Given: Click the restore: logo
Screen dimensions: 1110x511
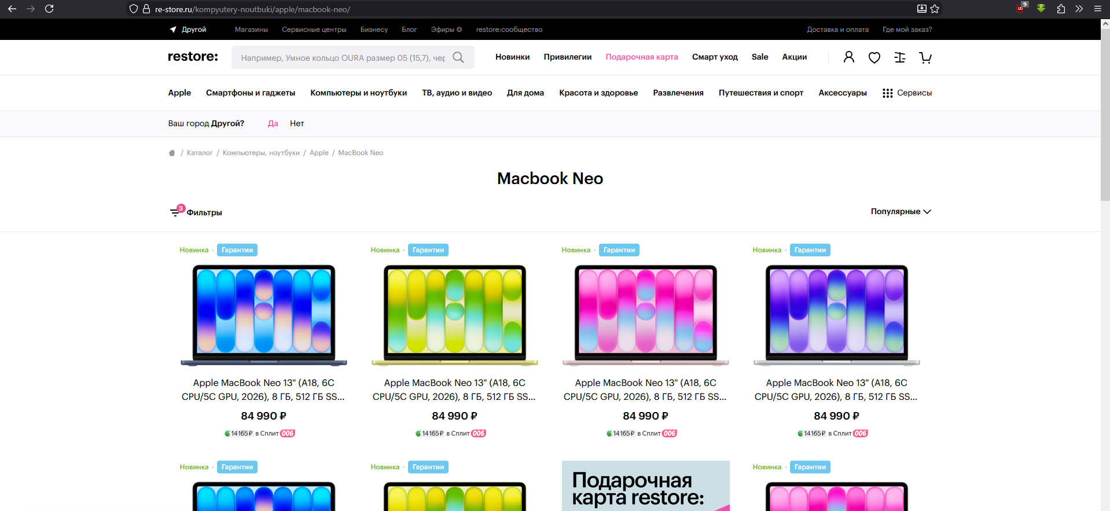Looking at the screenshot, I should (x=193, y=57).
